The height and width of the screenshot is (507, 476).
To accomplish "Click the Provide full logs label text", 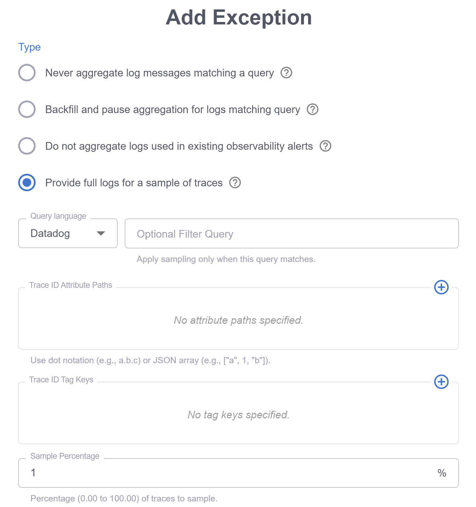I will pyautogui.click(x=134, y=183).
